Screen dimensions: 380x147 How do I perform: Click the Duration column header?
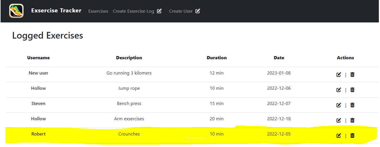click(217, 58)
